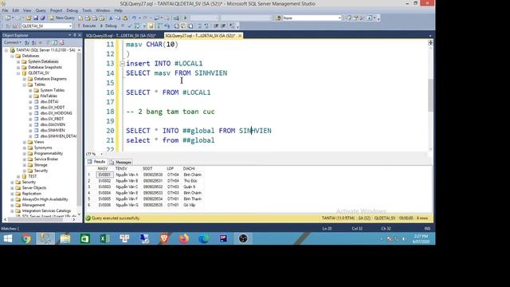Open Excel from the taskbar
The height and width of the screenshot is (287, 510).
pyautogui.click(x=104, y=239)
